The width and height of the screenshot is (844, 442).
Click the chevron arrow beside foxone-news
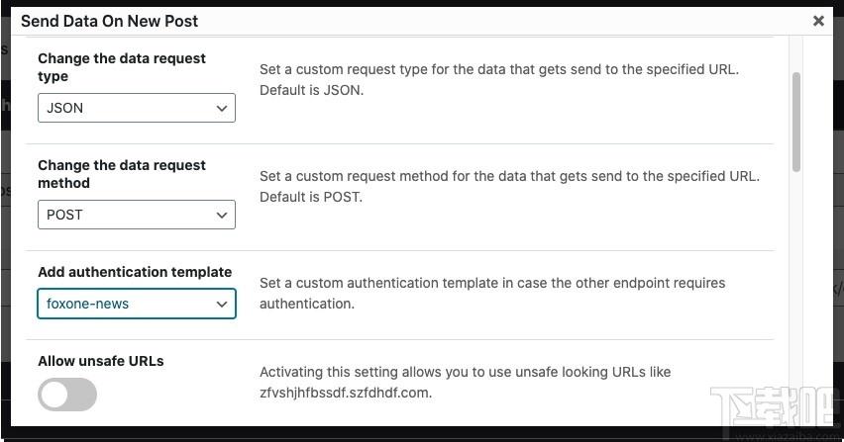[221, 304]
